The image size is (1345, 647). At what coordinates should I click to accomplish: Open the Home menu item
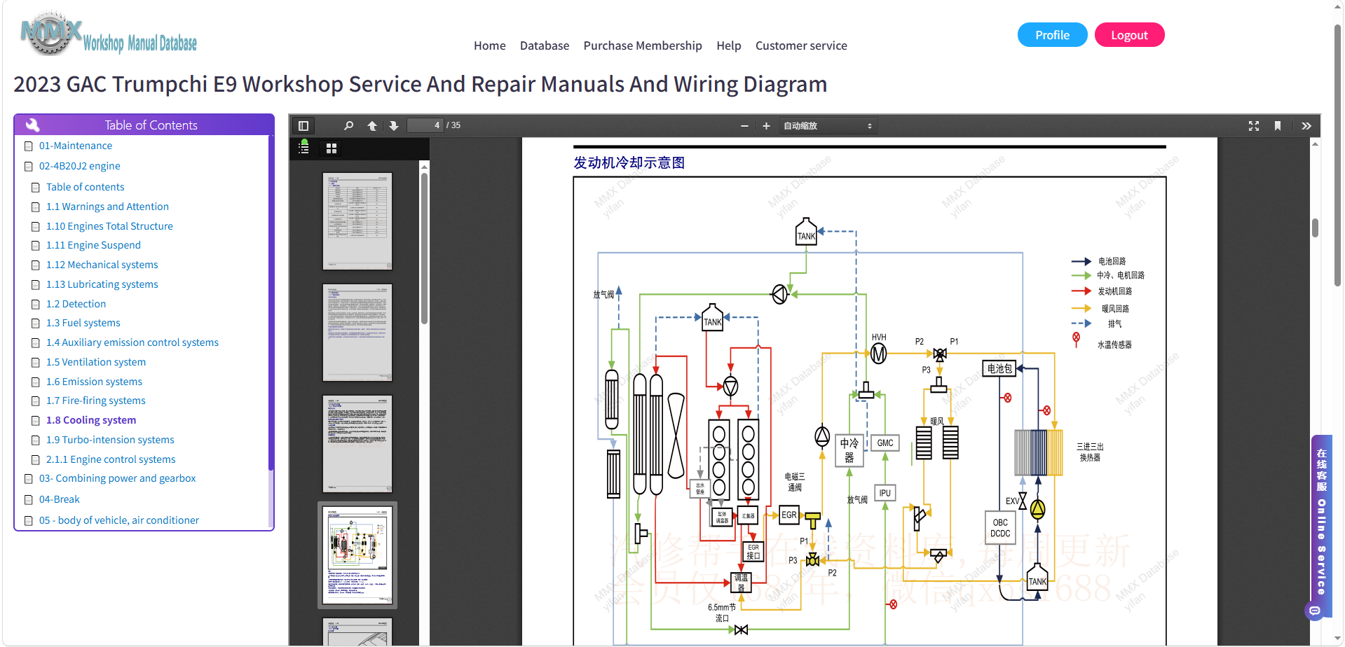click(489, 46)
